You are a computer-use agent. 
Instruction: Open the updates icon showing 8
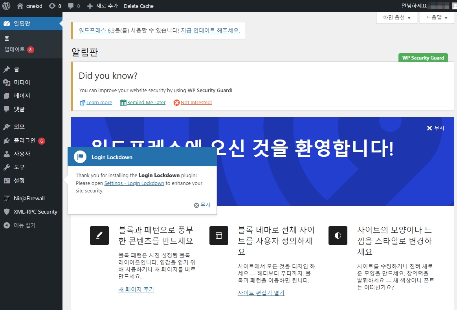point(52,6)
